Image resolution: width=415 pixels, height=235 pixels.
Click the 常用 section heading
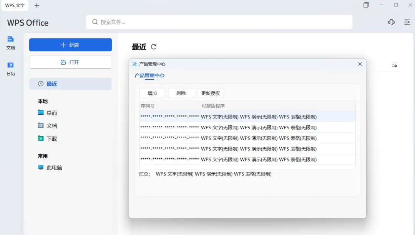(x=43, y=156)
